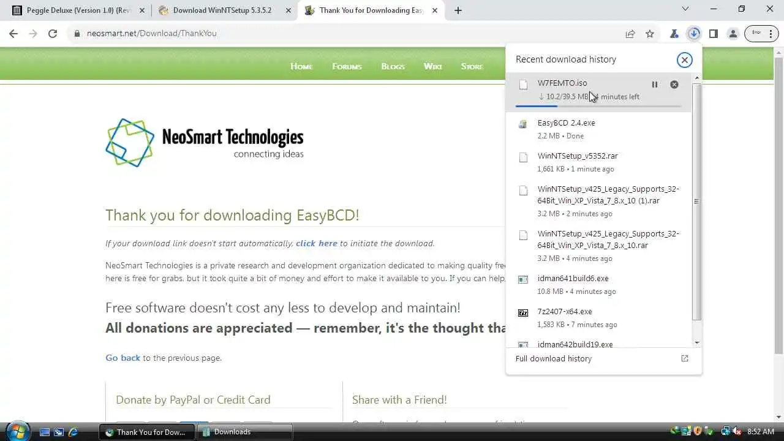Pause the W7FEMTO.iso download
Viewport: 784px width, 441px height.
pos(654,85)
